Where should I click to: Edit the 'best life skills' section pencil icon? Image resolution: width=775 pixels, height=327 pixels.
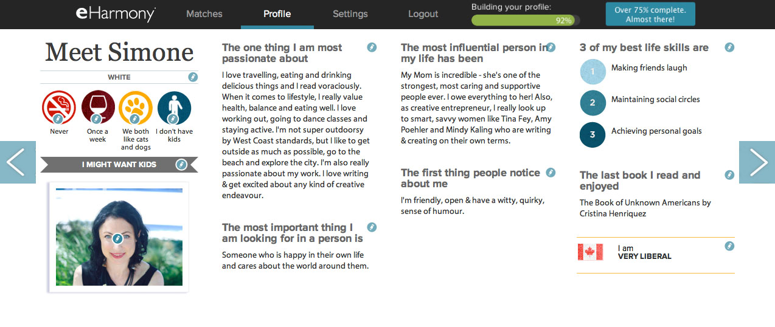729,47
